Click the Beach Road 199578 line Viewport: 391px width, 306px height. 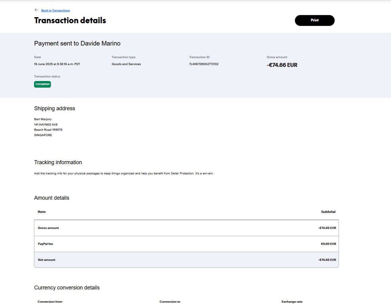pyautogui.click(x=48, y=130)
